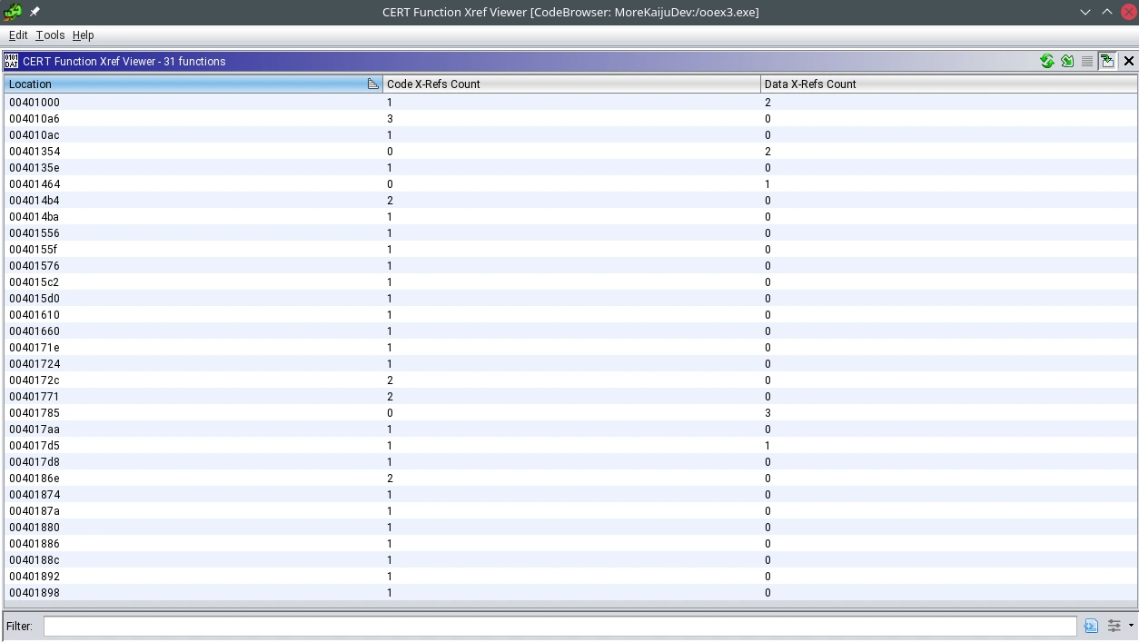Click the blue filter options document icon

click(x=1091, y=626)
